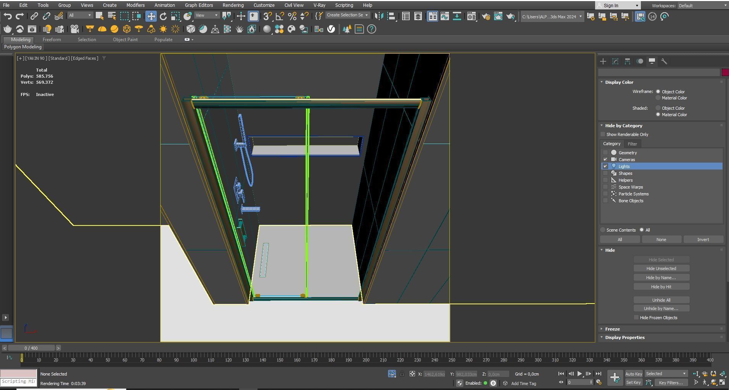Select the Select and Link tool
729x390 pixels.
click(x=34, y=16)
